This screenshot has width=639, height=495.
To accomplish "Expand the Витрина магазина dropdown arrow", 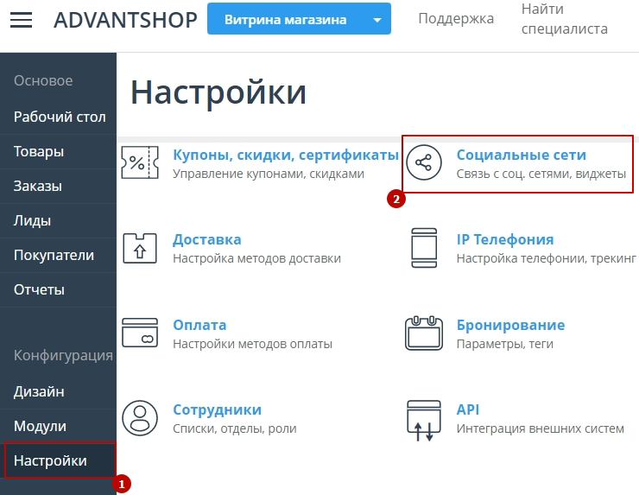I will tap(376, 19).
